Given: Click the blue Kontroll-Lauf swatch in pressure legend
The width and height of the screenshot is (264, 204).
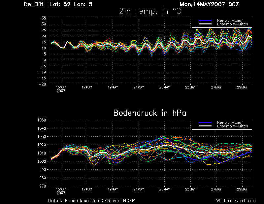Looking at the screenshot, I should (x=205, y=122).
